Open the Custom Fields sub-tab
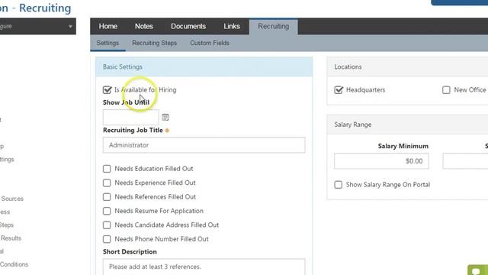Screen dimensions: 488x275 [210, 43]
